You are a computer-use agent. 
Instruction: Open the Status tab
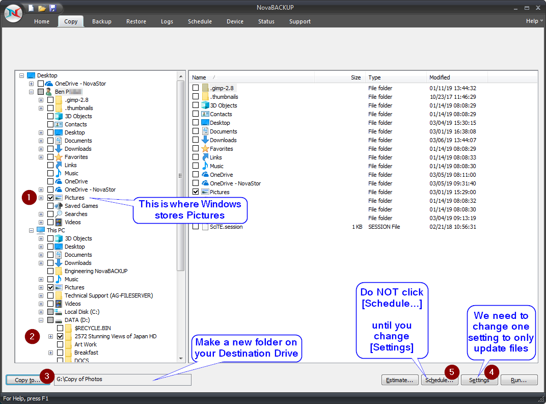[266, 21]
